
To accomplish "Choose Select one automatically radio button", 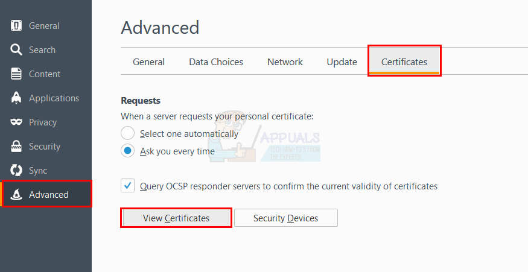I will tap(127, 133).
